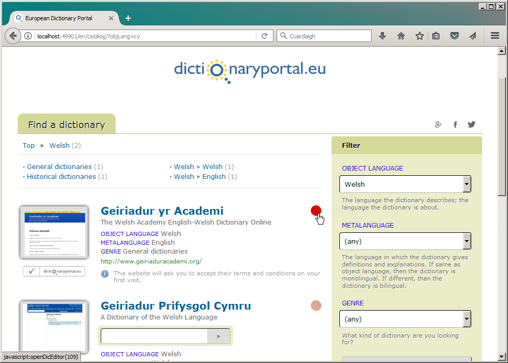Visit http://www.geiriaduracademi.org/ link

(152, 261)
